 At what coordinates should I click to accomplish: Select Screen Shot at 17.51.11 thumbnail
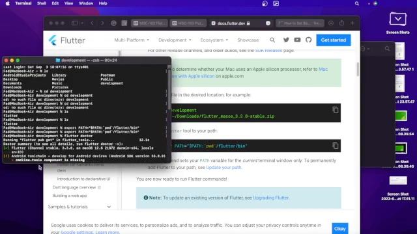click(x=398, y=181)
